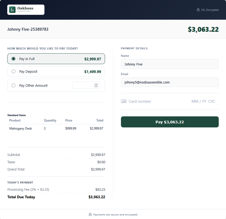Image resolution: width=226 pixels, height=219 pixels.
Task: Click the Total Due Today $3,063.22 amount
Action: pyautogui.click(x=97, y=197)
